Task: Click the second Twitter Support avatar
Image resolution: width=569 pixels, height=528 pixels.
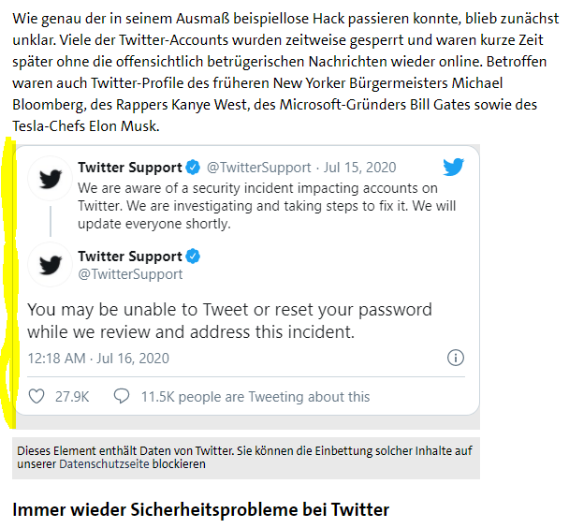Action: click(51, 265)
